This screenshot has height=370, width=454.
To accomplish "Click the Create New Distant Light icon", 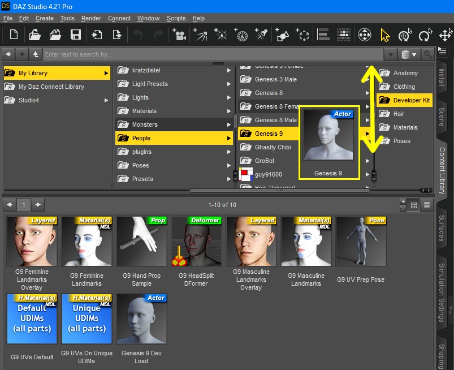I will tap(200, 35).
